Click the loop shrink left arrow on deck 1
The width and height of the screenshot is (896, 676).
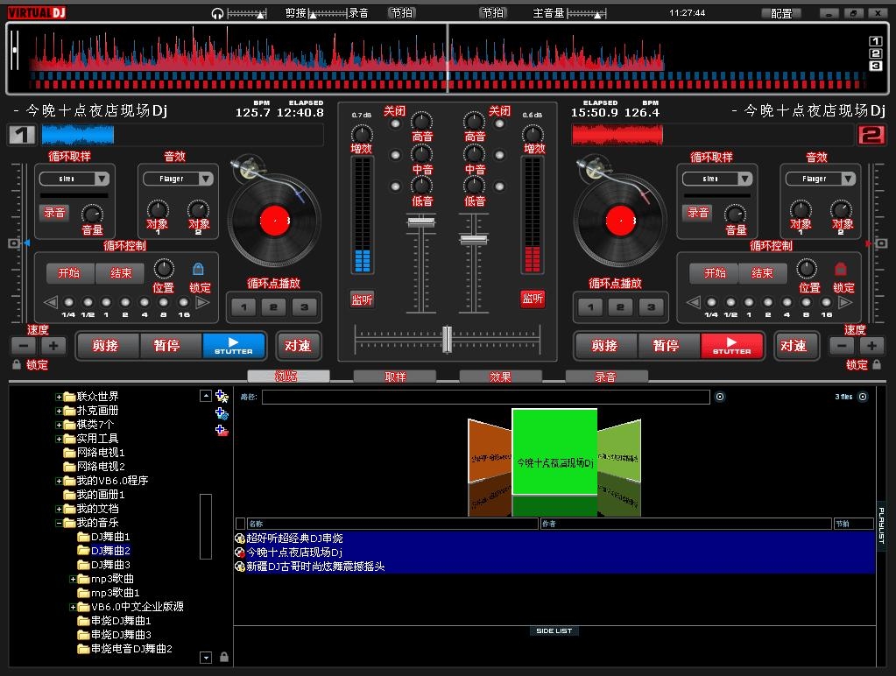point(51,302)
